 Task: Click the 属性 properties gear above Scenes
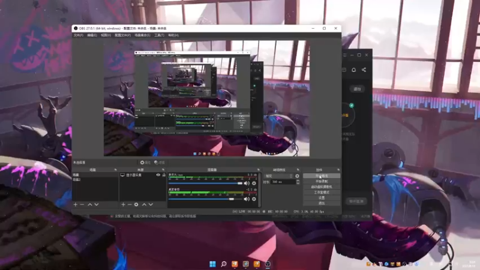[x=145, y=163]
